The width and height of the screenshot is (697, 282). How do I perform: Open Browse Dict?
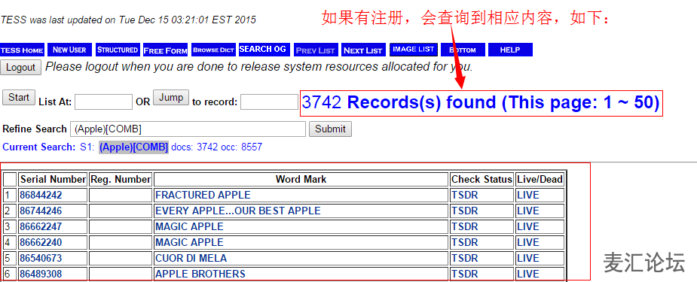click(213, 50)
